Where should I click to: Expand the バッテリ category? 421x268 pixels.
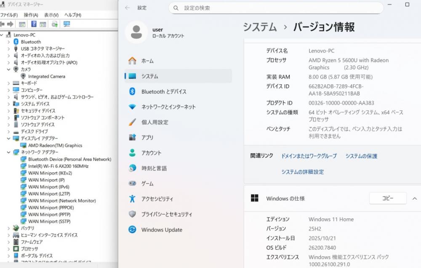(x=8, y=228)
